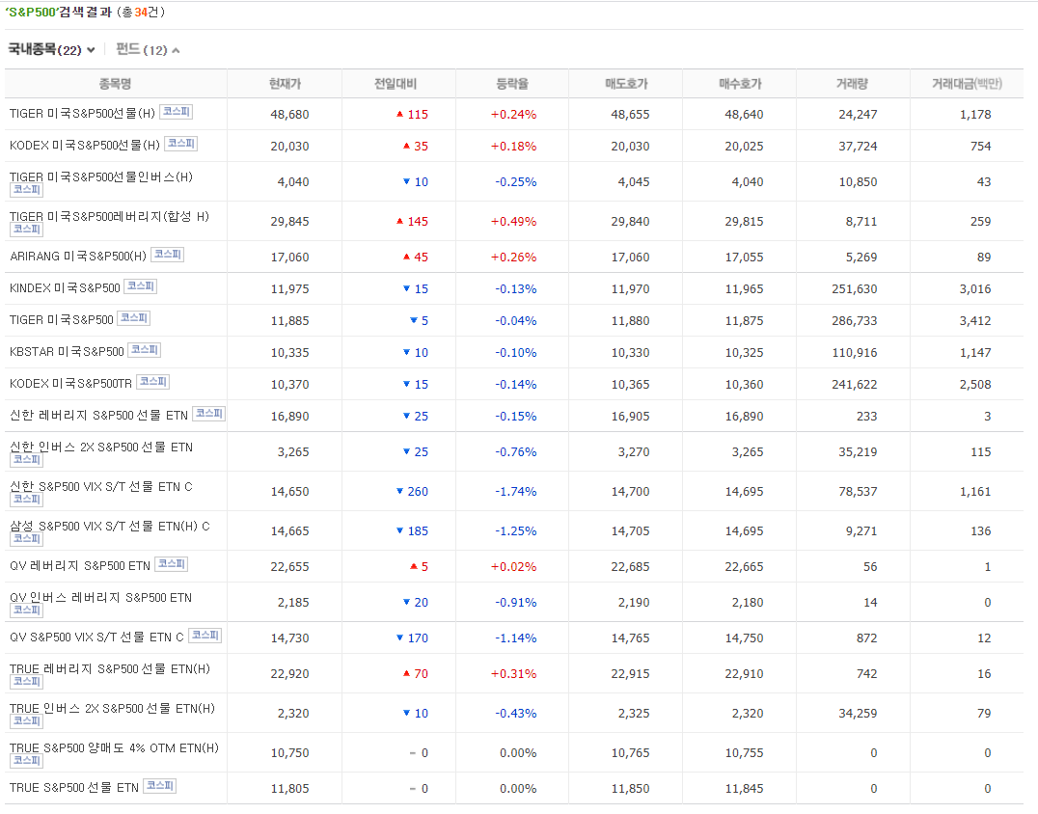This screenshot has width=1038, height=814.
Task: Click 코스피 badge under 신한 S&P500 VIX S/T
Action: (x=26, y=500)
